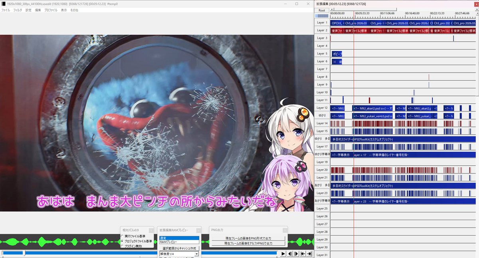This screenshot has height=258, width=479.
Task: Open the ファイル menu
Action: (6, 10)
